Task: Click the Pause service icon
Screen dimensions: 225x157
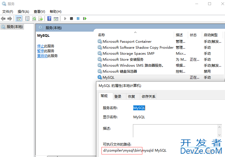Action: click(x=78, y=19)
